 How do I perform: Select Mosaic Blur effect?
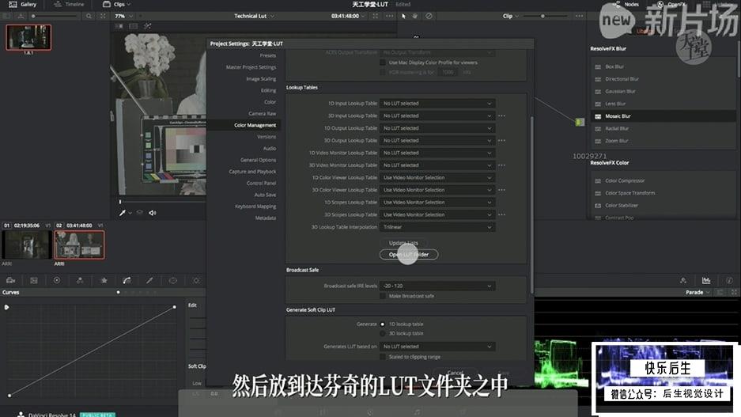[x=663, y=116]
